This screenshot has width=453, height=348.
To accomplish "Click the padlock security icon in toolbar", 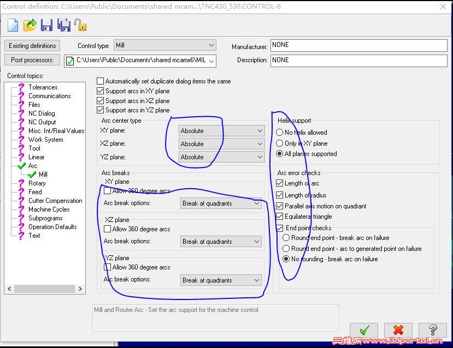I will [x=81, y=25].
